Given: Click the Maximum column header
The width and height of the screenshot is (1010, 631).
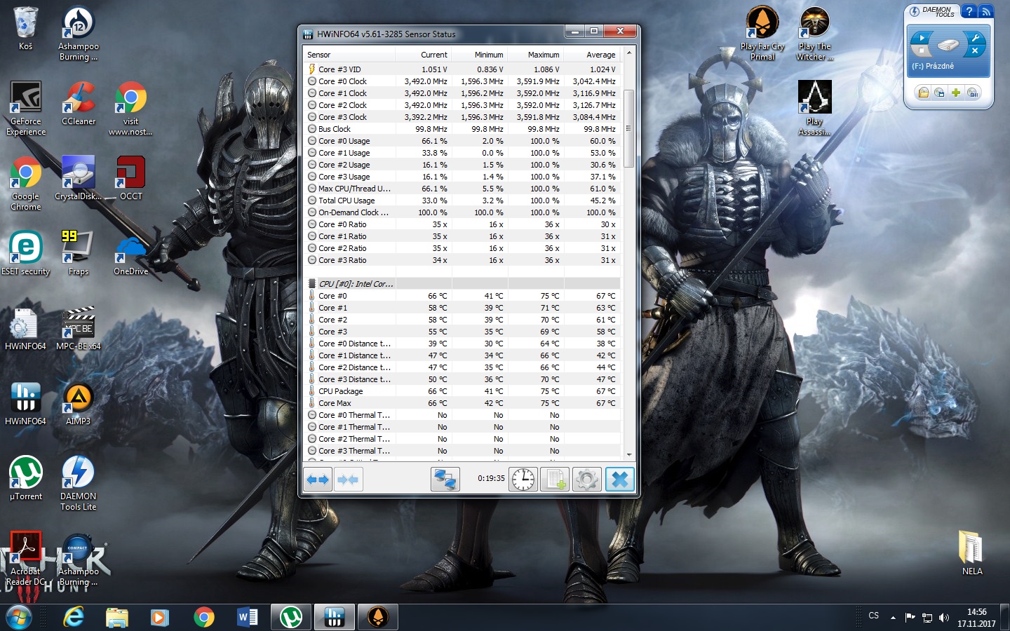Looking at the screenshot, I should click(x=537, y=55).
